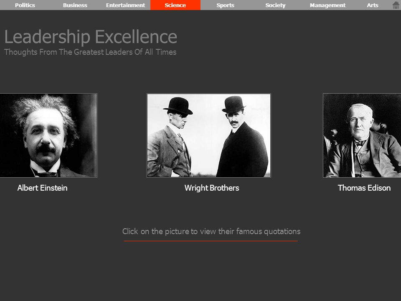
Task: Open the Arts tab
Action: [373, 5]
